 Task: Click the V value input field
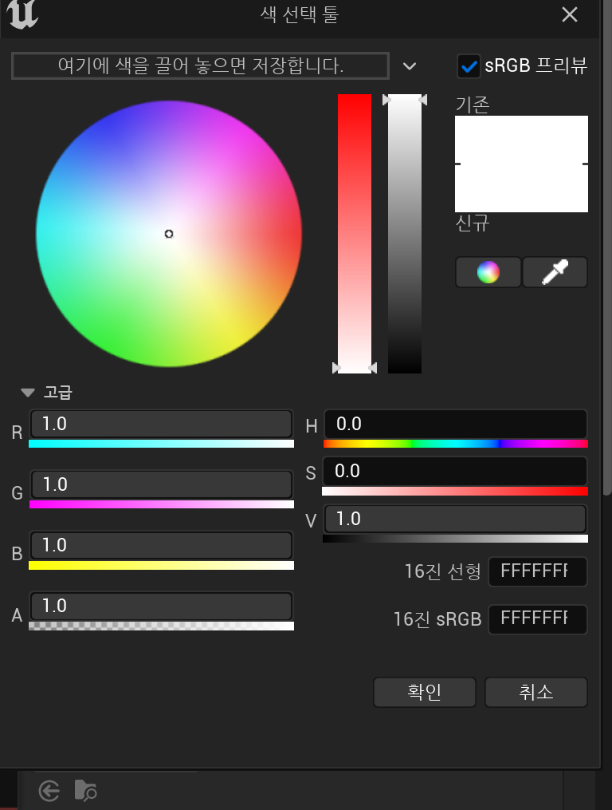click(455, 519)
